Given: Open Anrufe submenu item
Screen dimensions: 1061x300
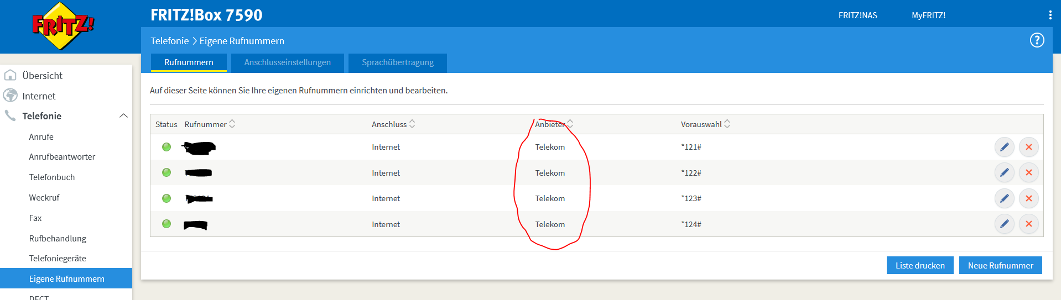Looking at the screenshot, I should pyautogui.click(x=41, y=137).
